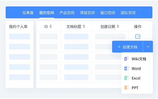
Task: Expand the dropdown chevron beside 创建文档
Action: click(148, 47)
